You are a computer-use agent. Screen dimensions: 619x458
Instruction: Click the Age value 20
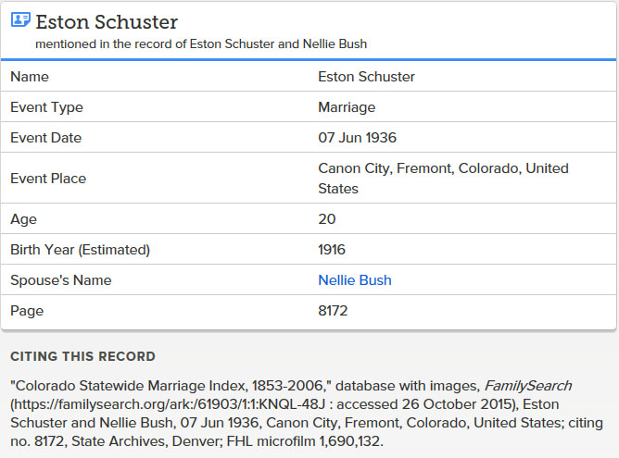[326, 219]
